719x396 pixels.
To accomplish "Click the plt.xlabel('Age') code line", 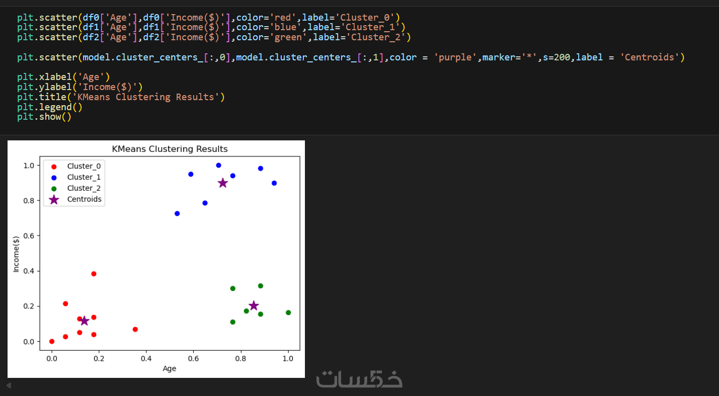I will pyautogui.click(x=63, y=77).
